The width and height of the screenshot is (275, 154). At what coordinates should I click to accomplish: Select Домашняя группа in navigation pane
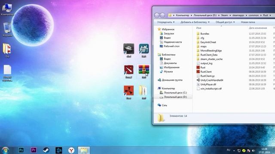pyautogui.click(x=170, y=80)
